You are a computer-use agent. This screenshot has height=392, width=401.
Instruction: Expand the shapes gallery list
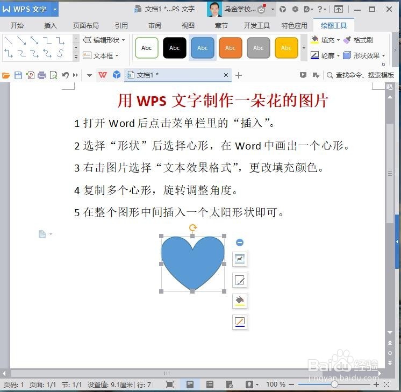76,57
